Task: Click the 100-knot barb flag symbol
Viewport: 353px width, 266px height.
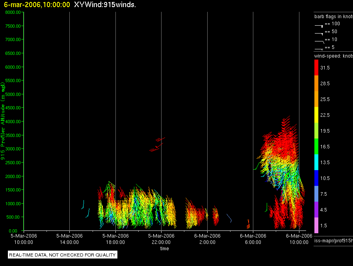Action: point(319,26)
